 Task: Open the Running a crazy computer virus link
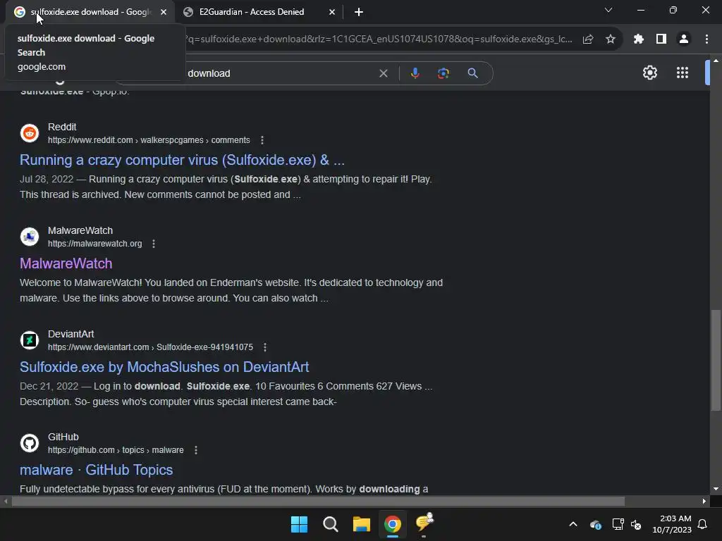tap(182, 160)
